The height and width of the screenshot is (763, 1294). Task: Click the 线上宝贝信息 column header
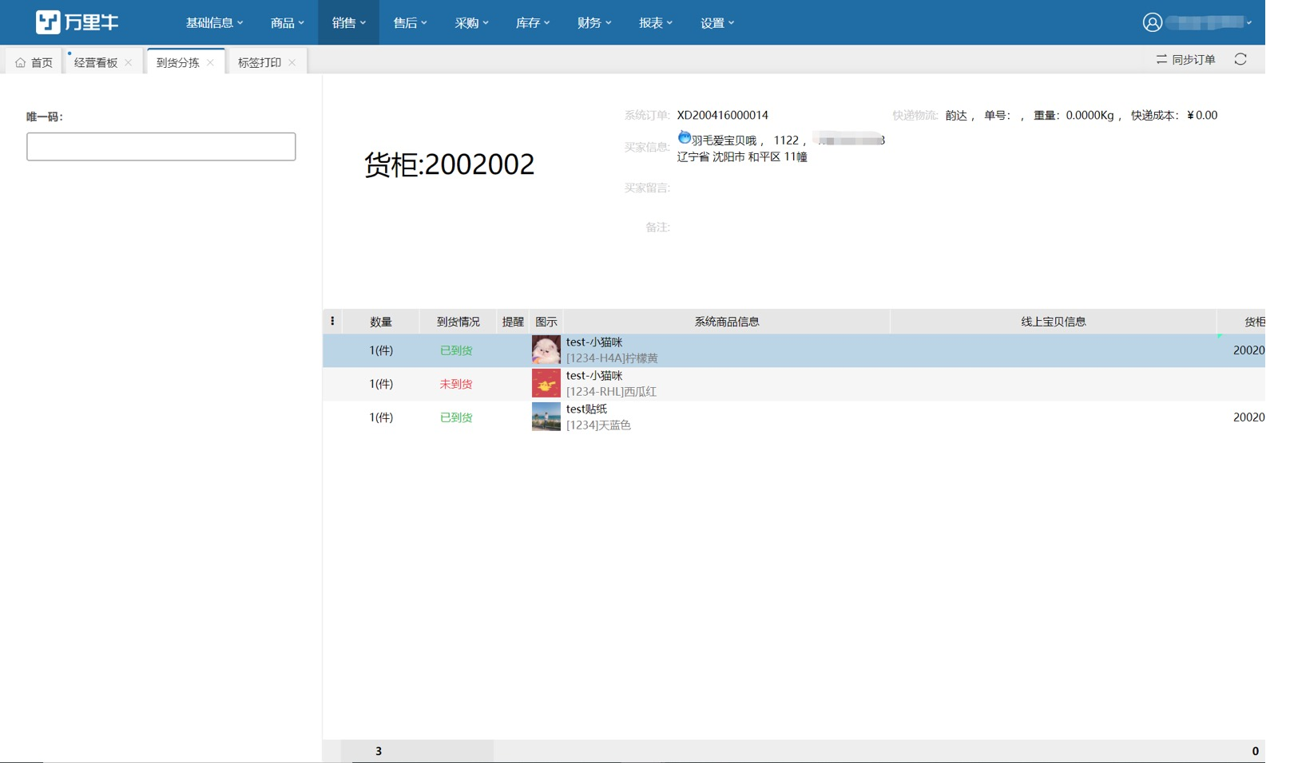(x=1054, y=322)
